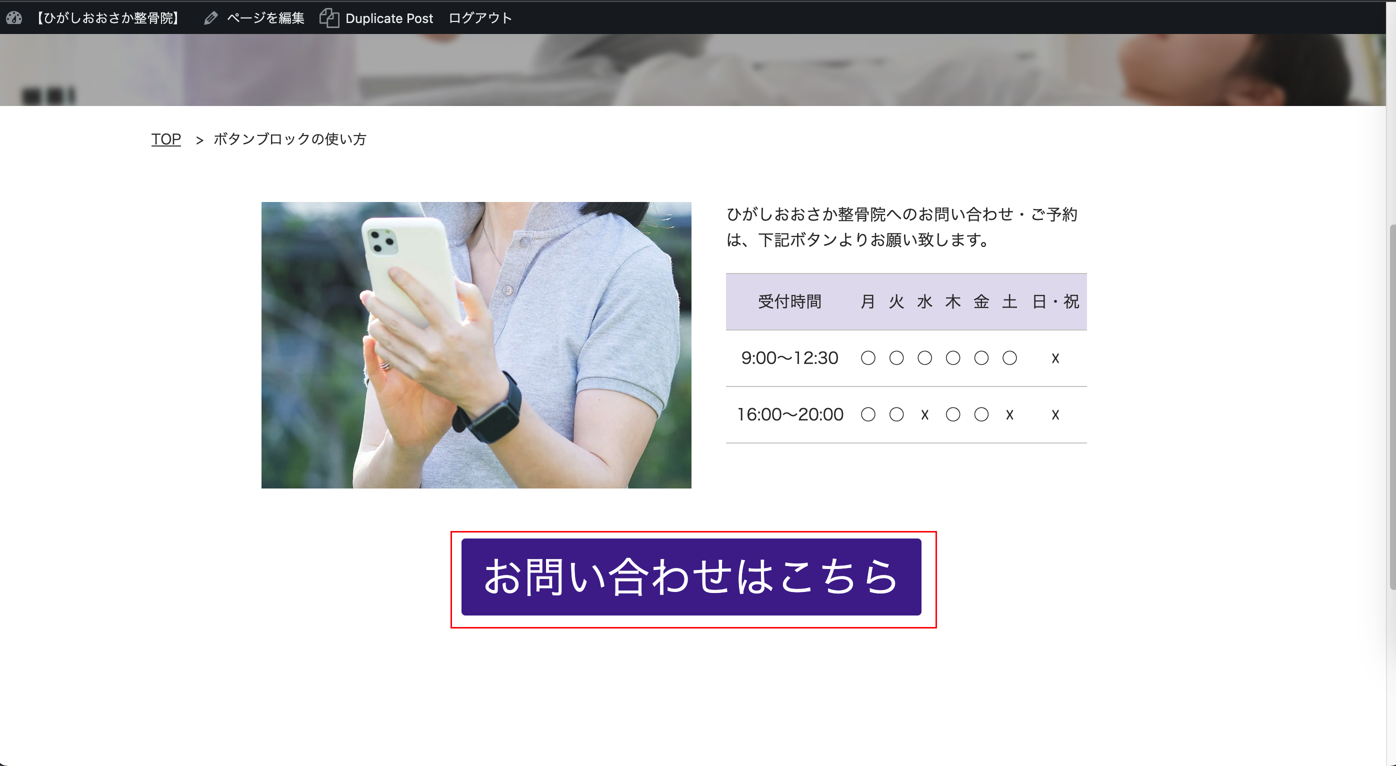The height and width of the screenshot is (766, 1396).
Task: Click the 16:00〜20:00 time row label
Action: 789,414
